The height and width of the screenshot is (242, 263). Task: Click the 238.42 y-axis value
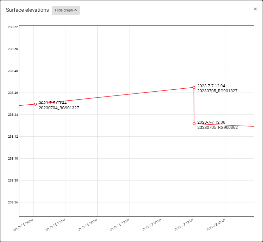click(13, 137)
